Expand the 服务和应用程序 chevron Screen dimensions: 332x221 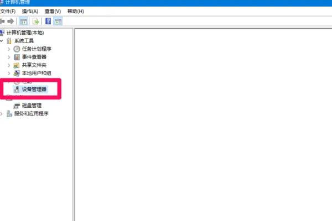(x=2, y=114)
